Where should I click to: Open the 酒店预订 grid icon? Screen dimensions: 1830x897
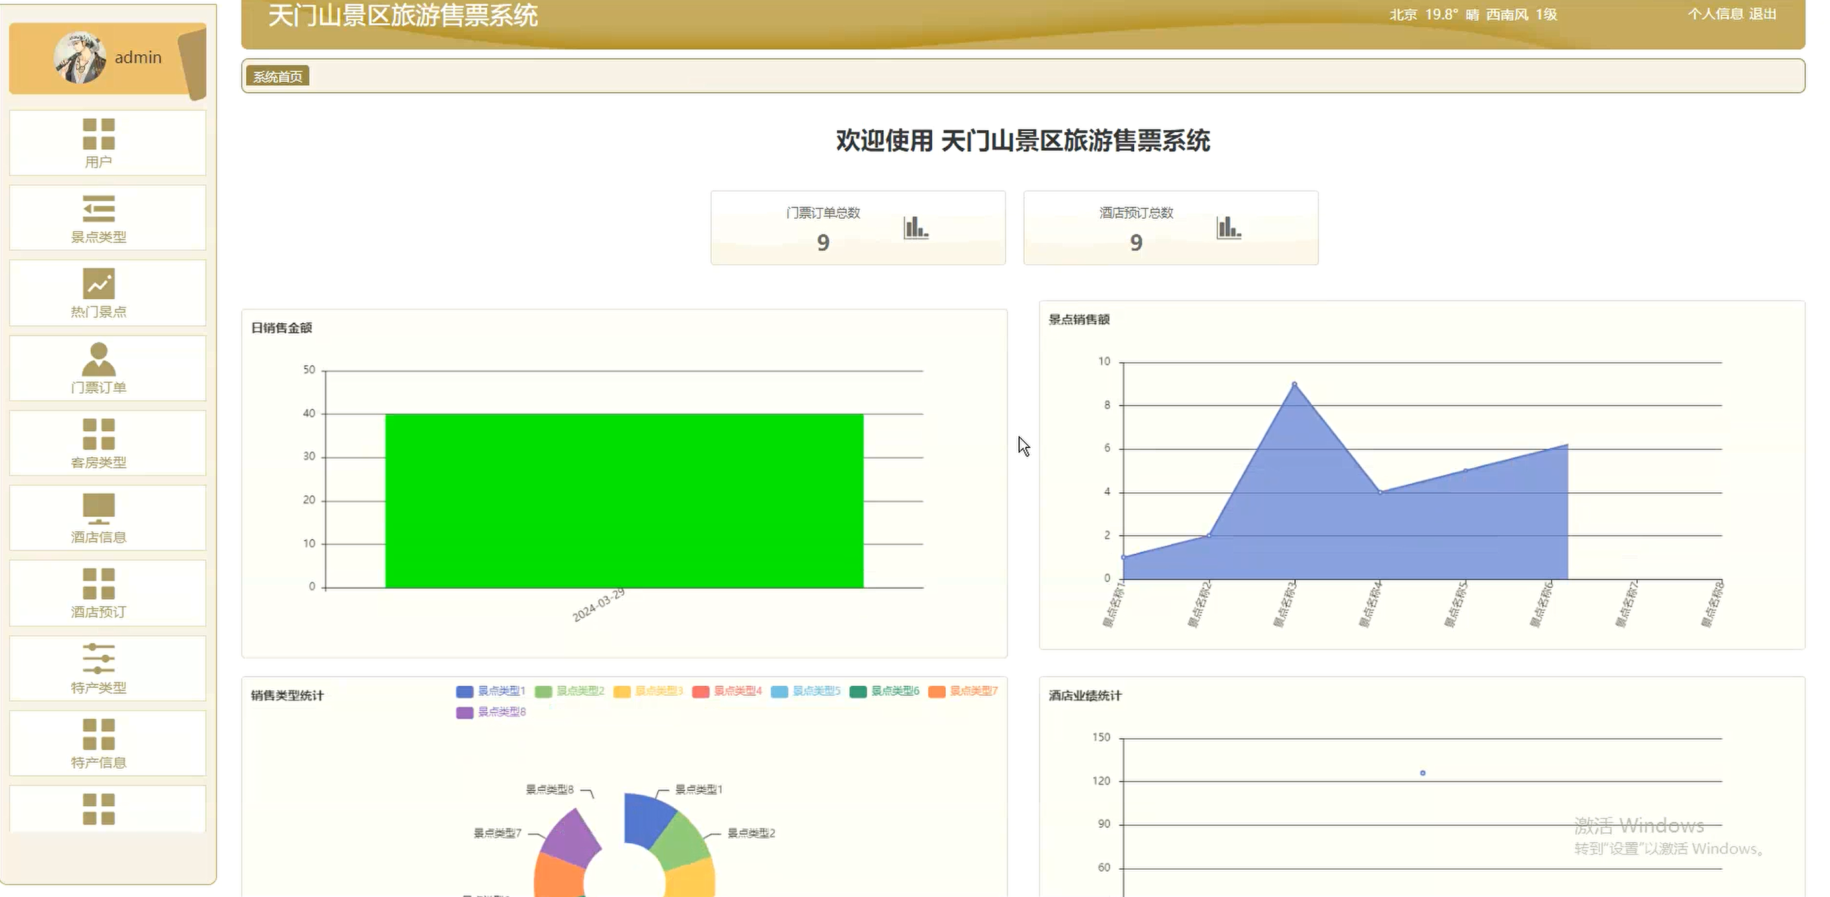(98, 584)
